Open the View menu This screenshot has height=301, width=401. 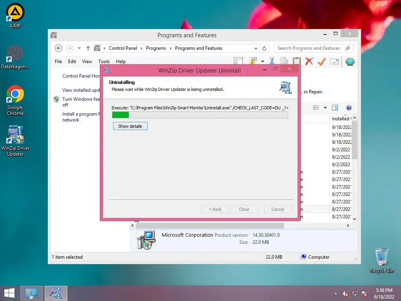(87, 62)
